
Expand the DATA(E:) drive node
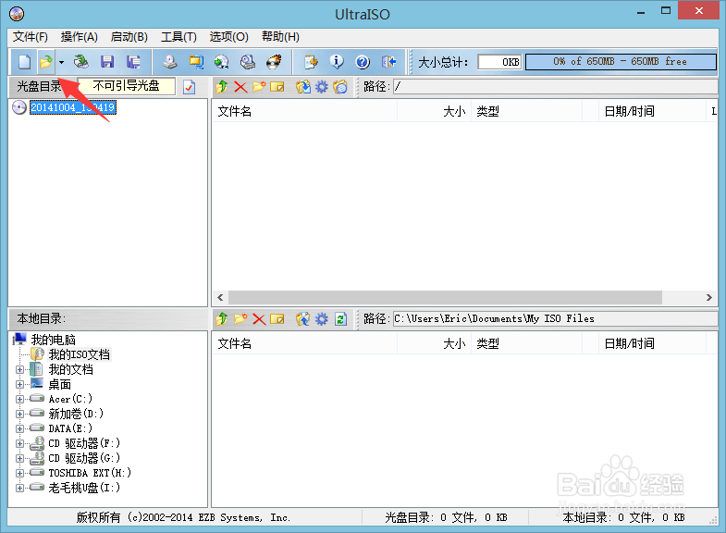click(19, 428)
